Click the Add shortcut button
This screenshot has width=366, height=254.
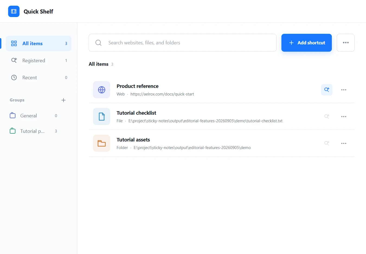click(x=307, y=43)
